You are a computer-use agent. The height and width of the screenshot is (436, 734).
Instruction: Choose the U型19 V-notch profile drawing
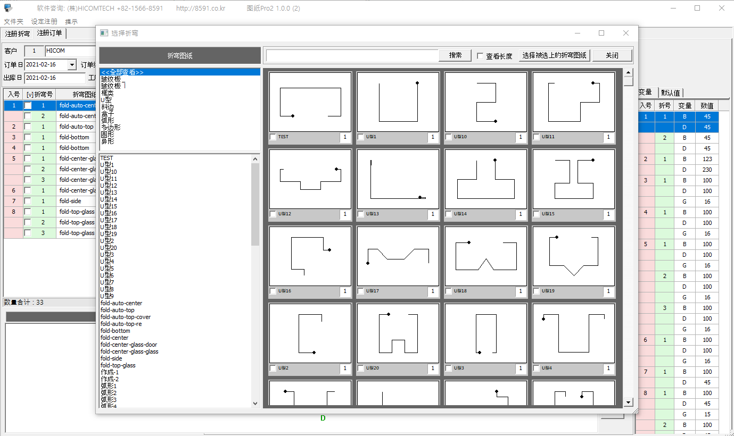click(573, 256)
